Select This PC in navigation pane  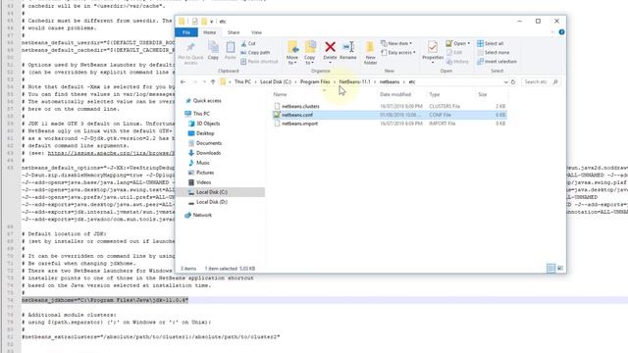point(201,114)
